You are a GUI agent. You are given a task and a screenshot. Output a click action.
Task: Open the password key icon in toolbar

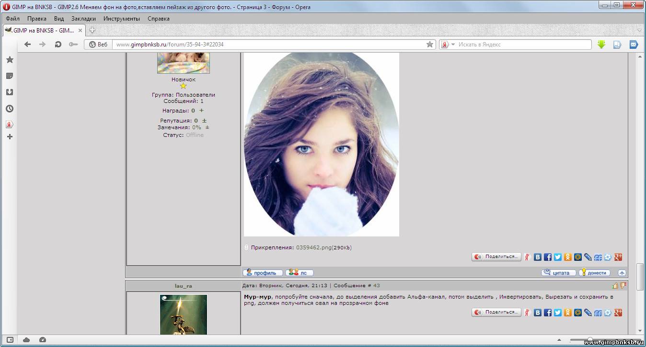73,45
